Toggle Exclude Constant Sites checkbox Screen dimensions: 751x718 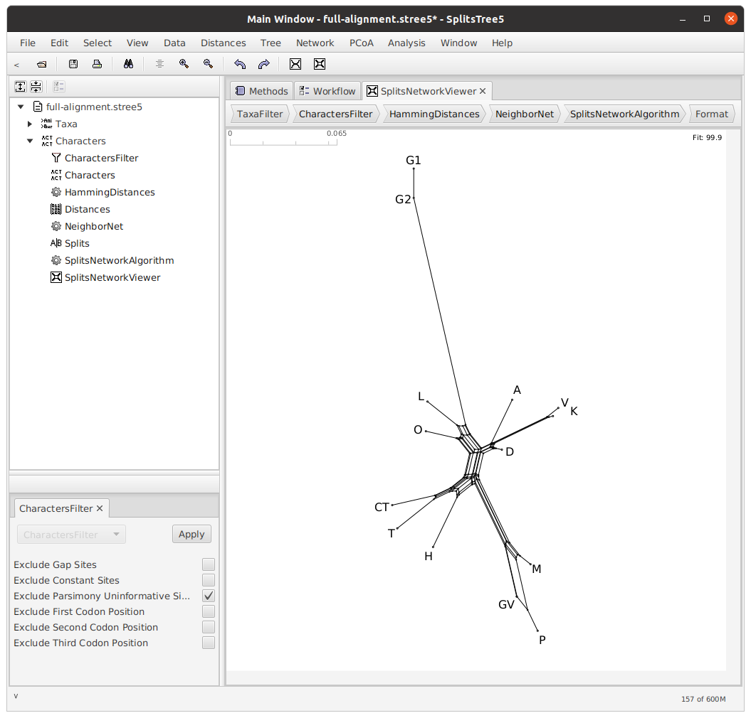pos(208,580)
